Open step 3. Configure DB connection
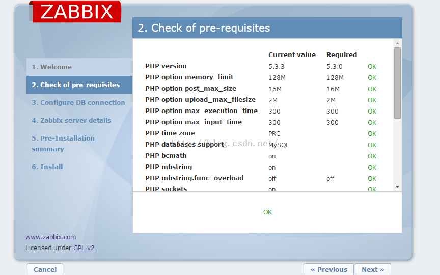The image size is (440, 275). coord(78,103)
